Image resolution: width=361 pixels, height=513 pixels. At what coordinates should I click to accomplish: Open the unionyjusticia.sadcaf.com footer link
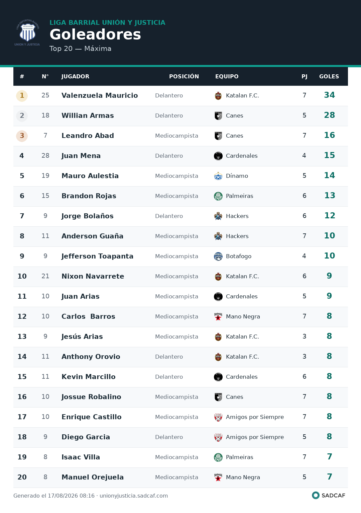point(134,496)
